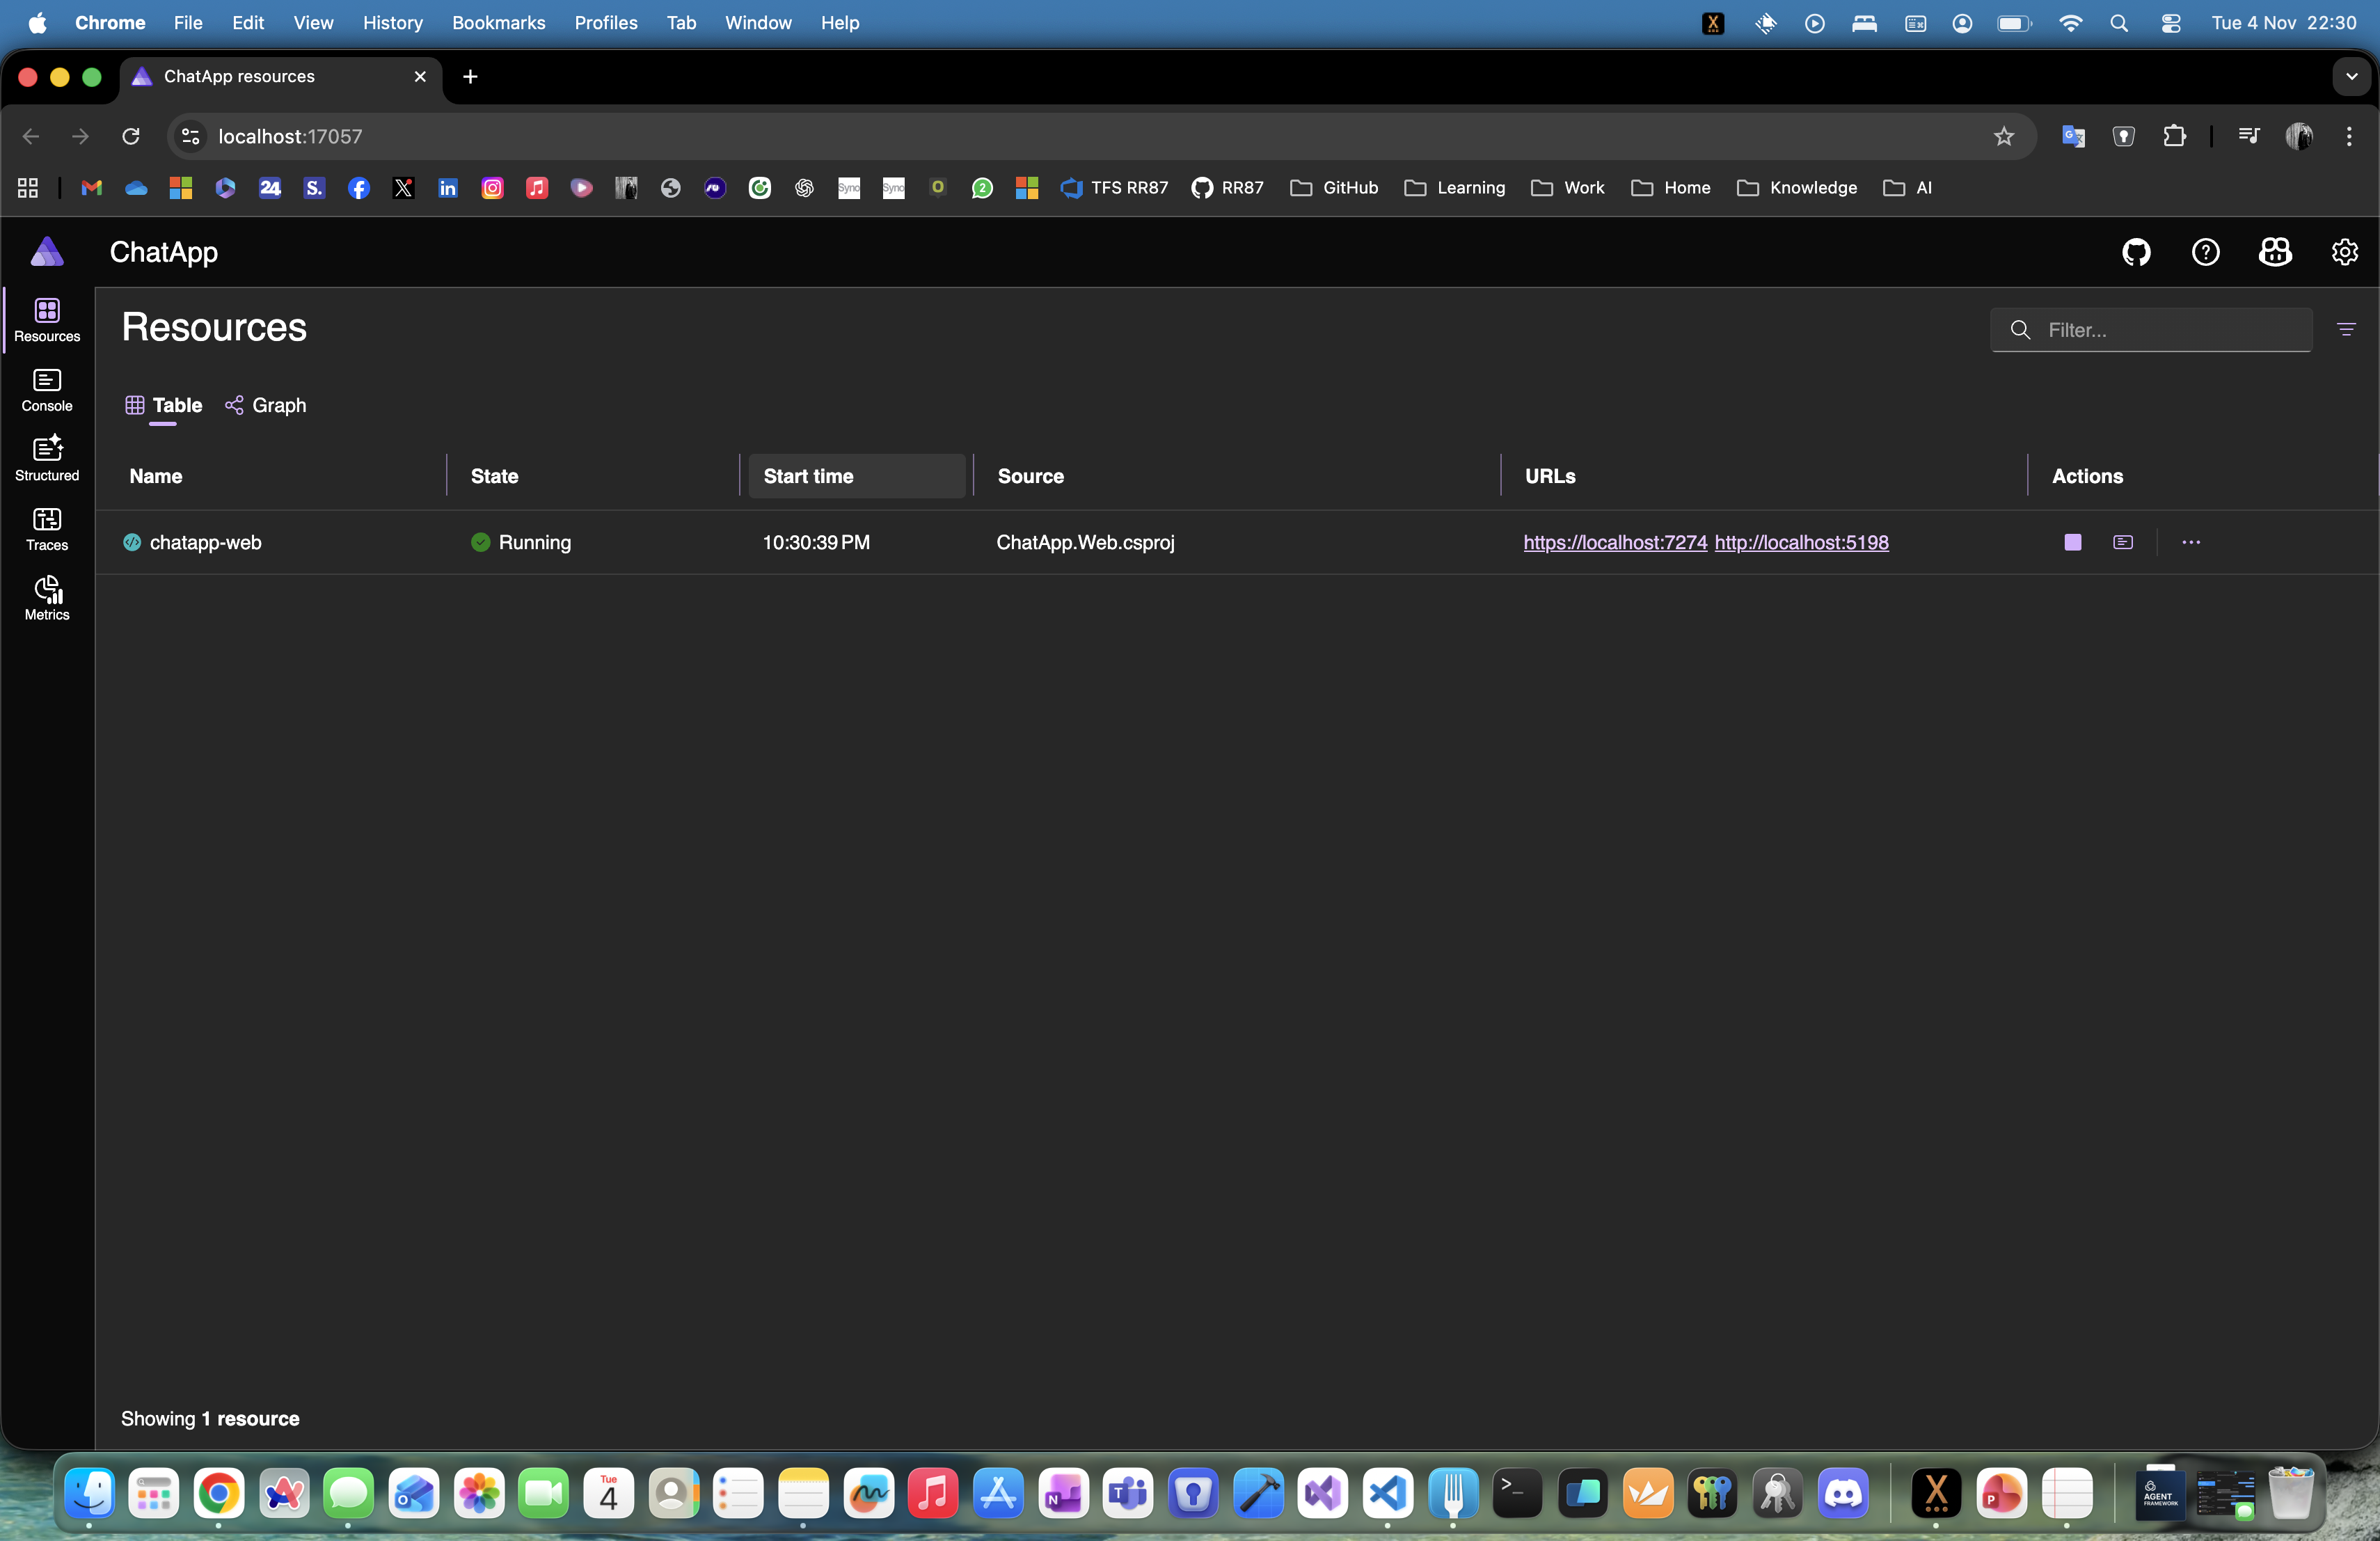The image size is (2380, 1541).
Task: Expand the Chrome tab search dropdown
Action: (x=2351, y=77)
